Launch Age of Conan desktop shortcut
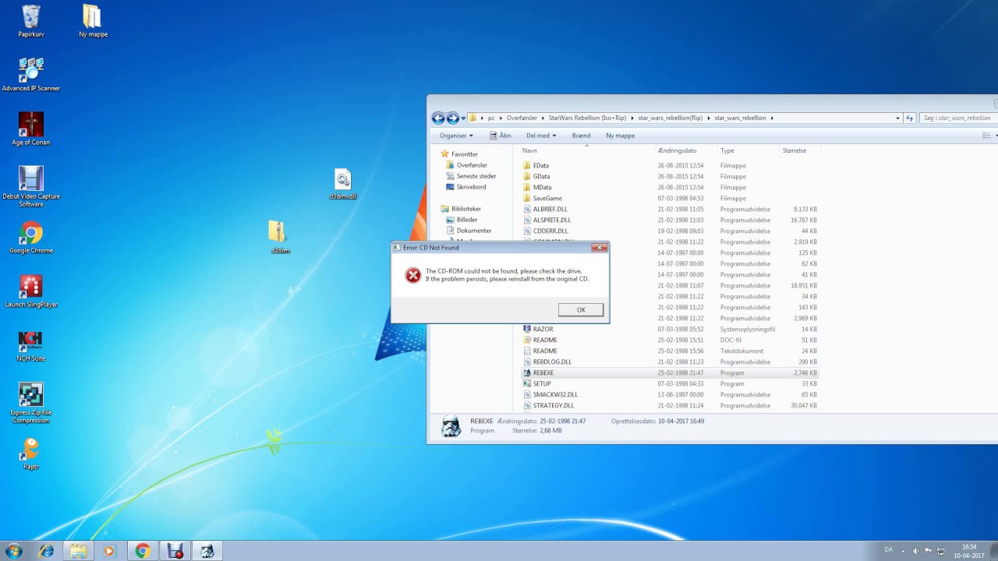This screenshot has height=561, width=998. pyautogui.click(x=31, y=129)
